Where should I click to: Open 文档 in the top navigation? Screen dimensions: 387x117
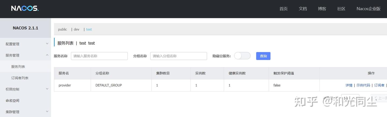tap(303, 9)
